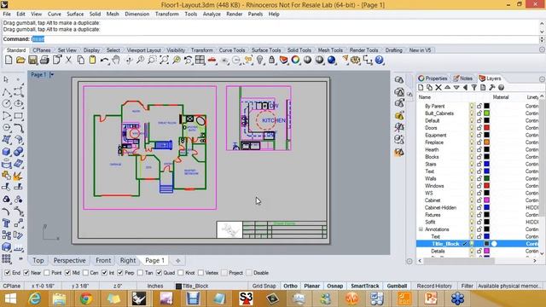Open Layers panel options circle button
The image size is (546, 307).
[x=542, y=79]
